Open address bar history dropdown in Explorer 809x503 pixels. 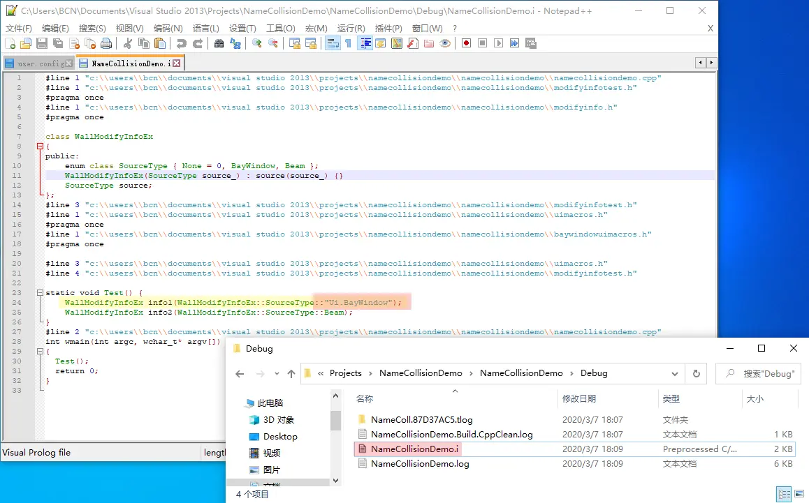tap(674, 374)
